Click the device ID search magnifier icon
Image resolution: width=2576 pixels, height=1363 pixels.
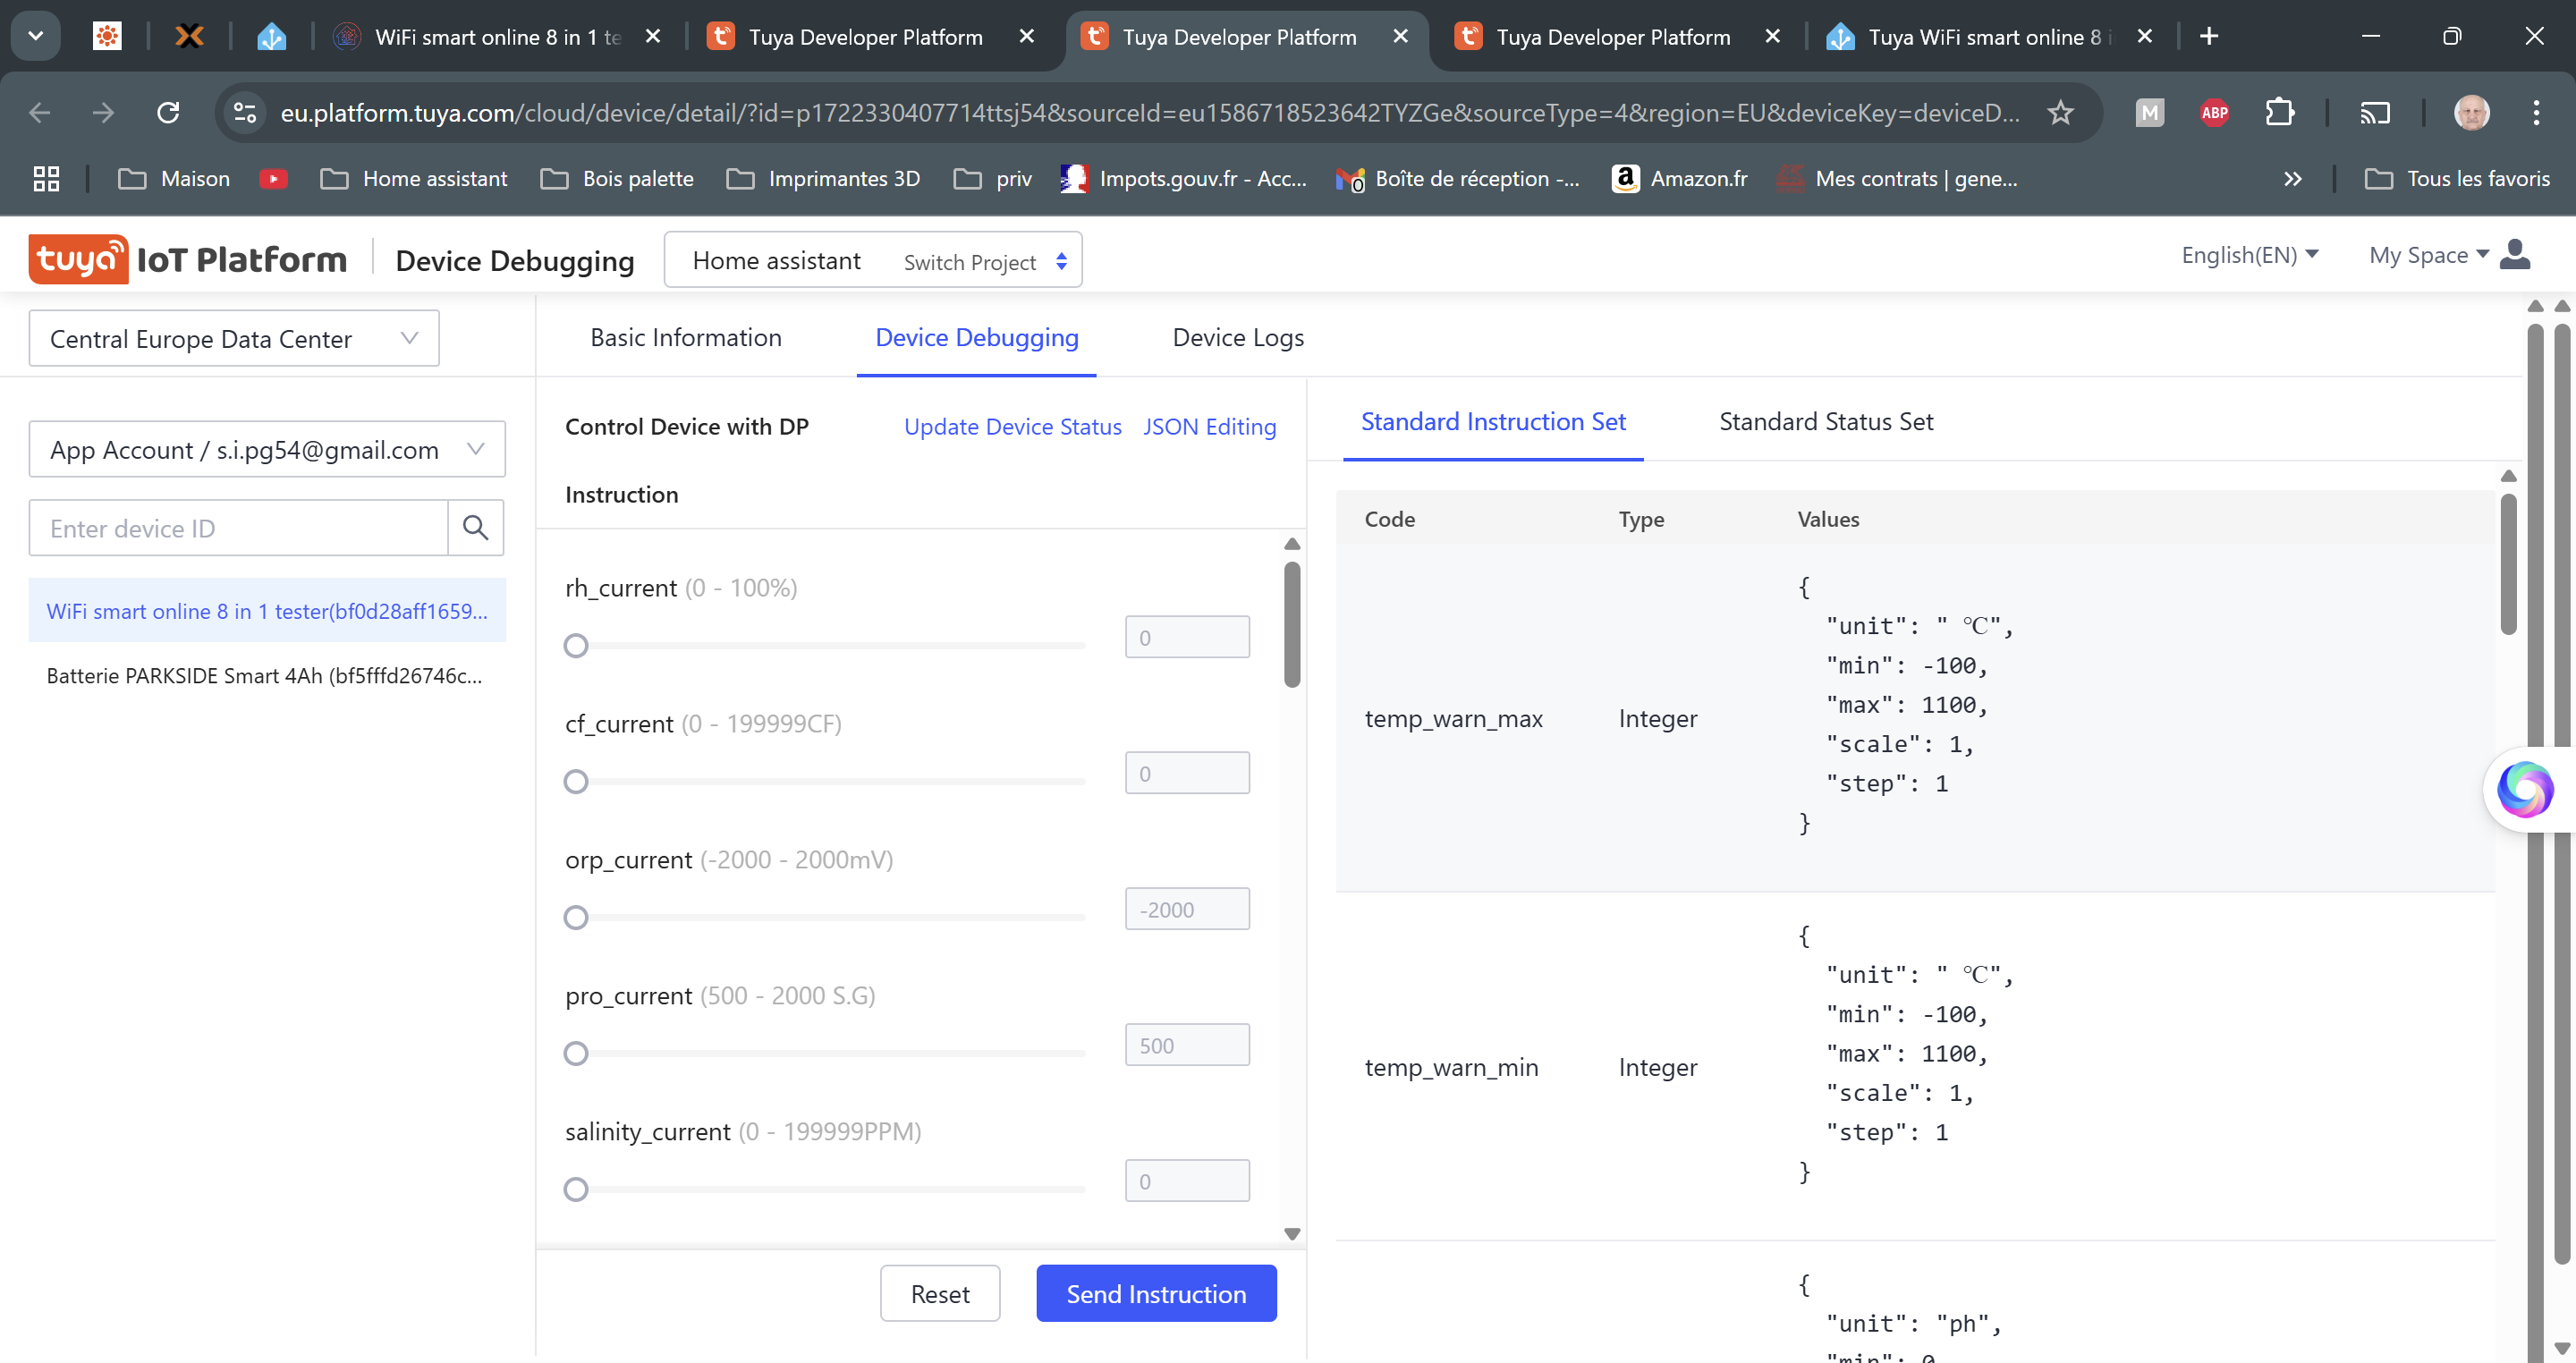click(x=475, y=528)
